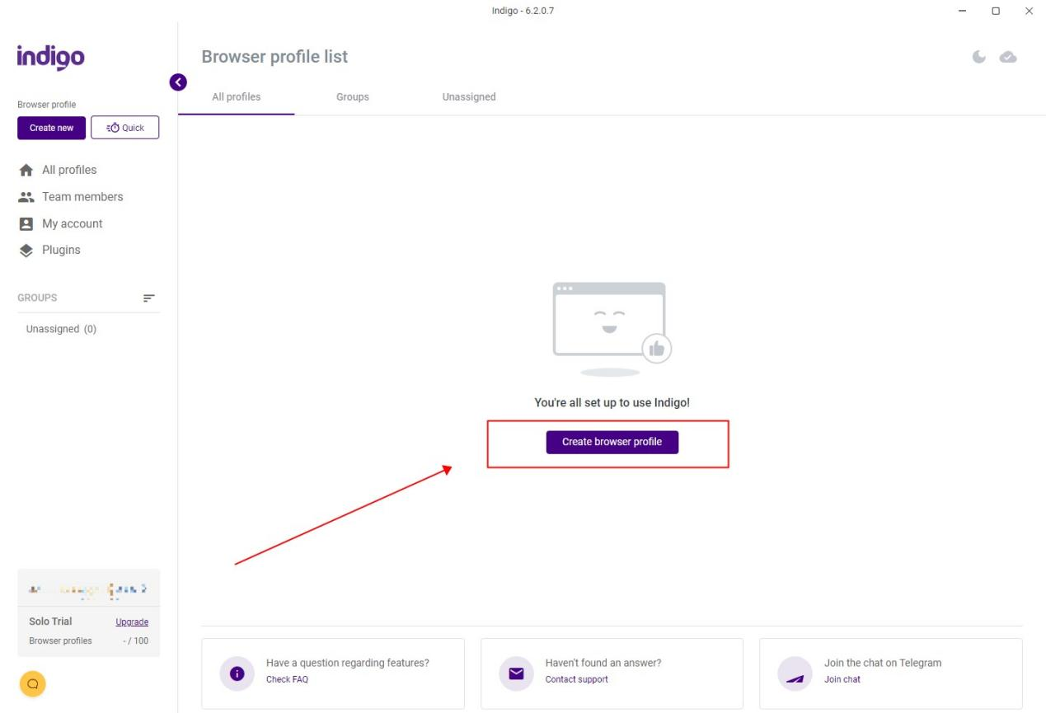Go to All profiles in sidebar
Viewport: 1046px width, 713px height.
58,170
